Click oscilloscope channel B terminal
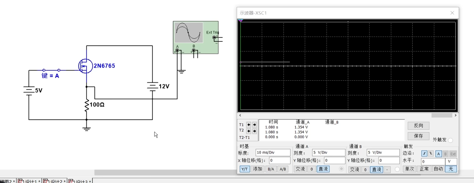474x183 pixels. pos(194,50)
